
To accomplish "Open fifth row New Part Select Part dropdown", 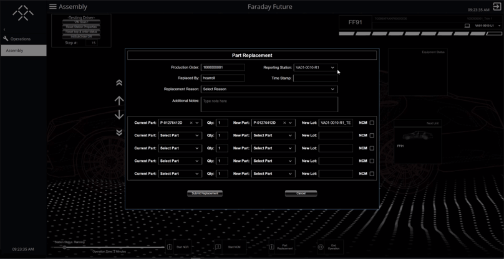I will pyautogui.click(x=273, y=174).
